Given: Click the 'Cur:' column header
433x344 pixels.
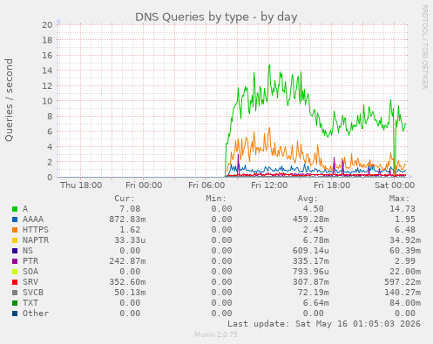Looking at the screenshot, I should 125,199.
